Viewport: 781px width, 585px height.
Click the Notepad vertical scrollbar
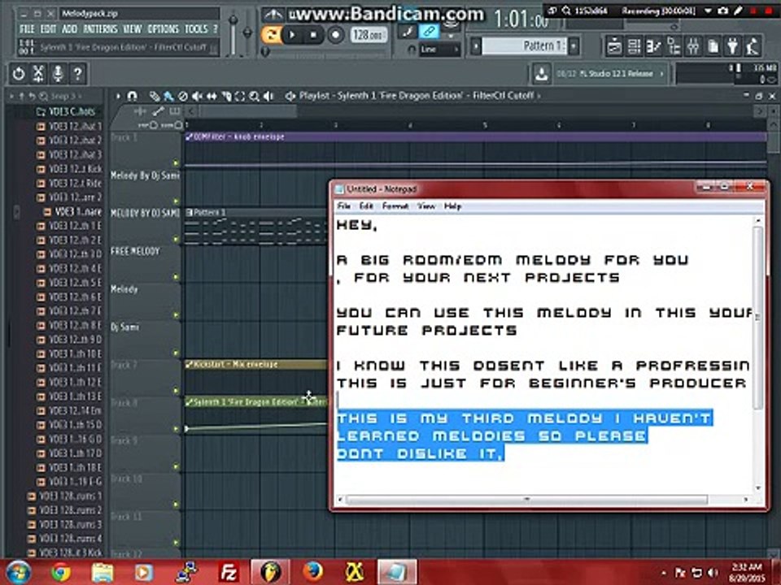[757, 318]
